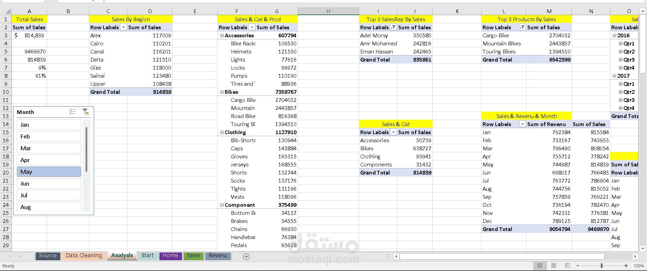Select Feb in Month slicer
The height and width of the screenshot is (271, 647).
[x=49, y=137]
